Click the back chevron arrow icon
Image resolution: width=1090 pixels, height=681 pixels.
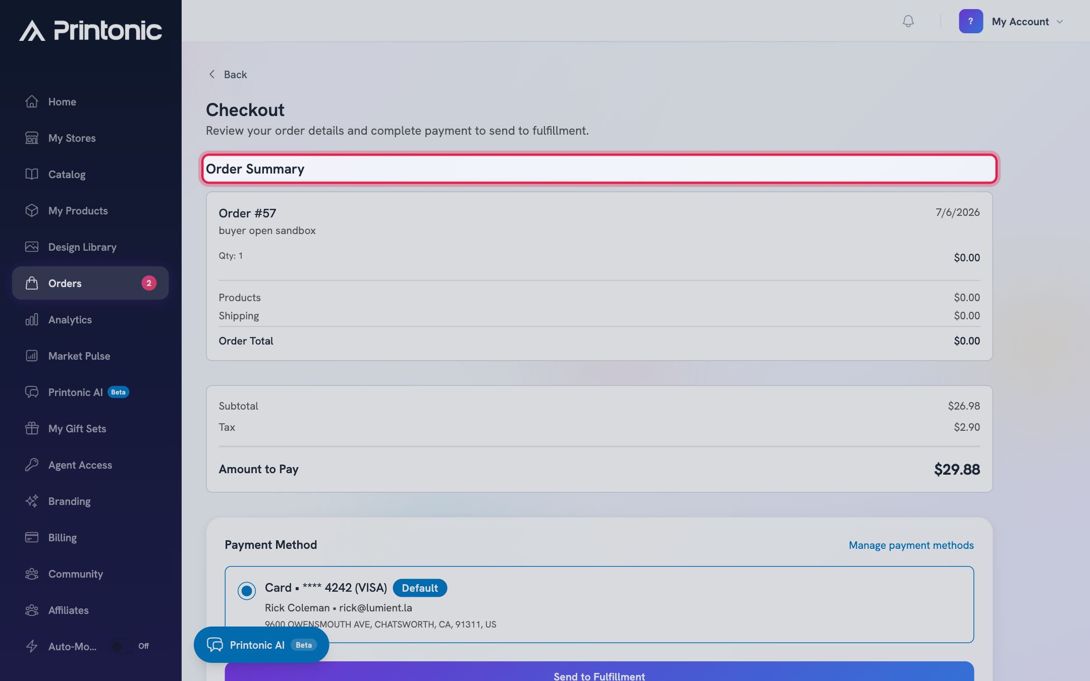pos(212,74)
